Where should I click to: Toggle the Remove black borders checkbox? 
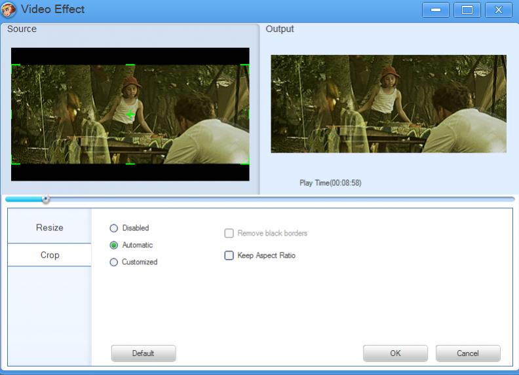tap(229, 233)
